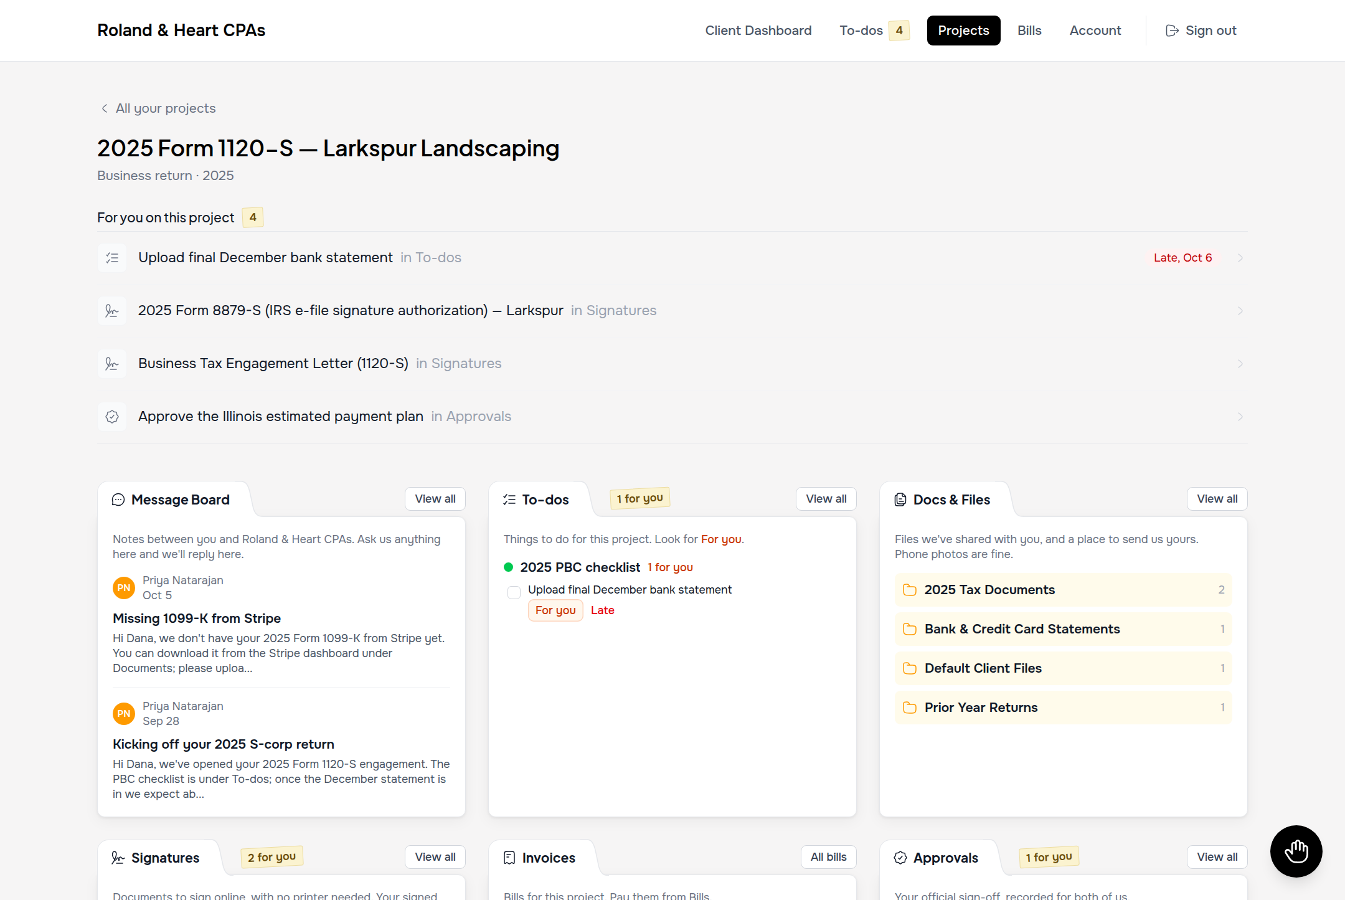This screenshot has width=1345, height=900.
Task: Check off Upload final December bank statement
Action: tap(514, 592)
